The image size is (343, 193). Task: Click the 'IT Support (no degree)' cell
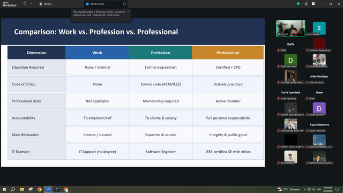click(x=98, y=152)
